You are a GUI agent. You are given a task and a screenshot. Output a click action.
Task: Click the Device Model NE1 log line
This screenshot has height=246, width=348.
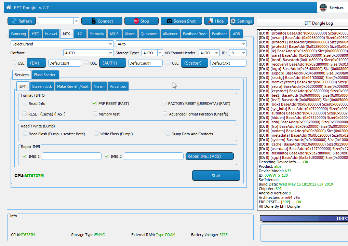[x=275, y=171]
